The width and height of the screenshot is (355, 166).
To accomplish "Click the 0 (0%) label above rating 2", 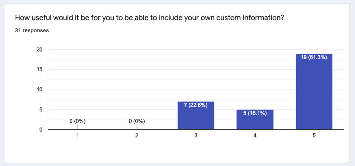I will pos(137,121).
